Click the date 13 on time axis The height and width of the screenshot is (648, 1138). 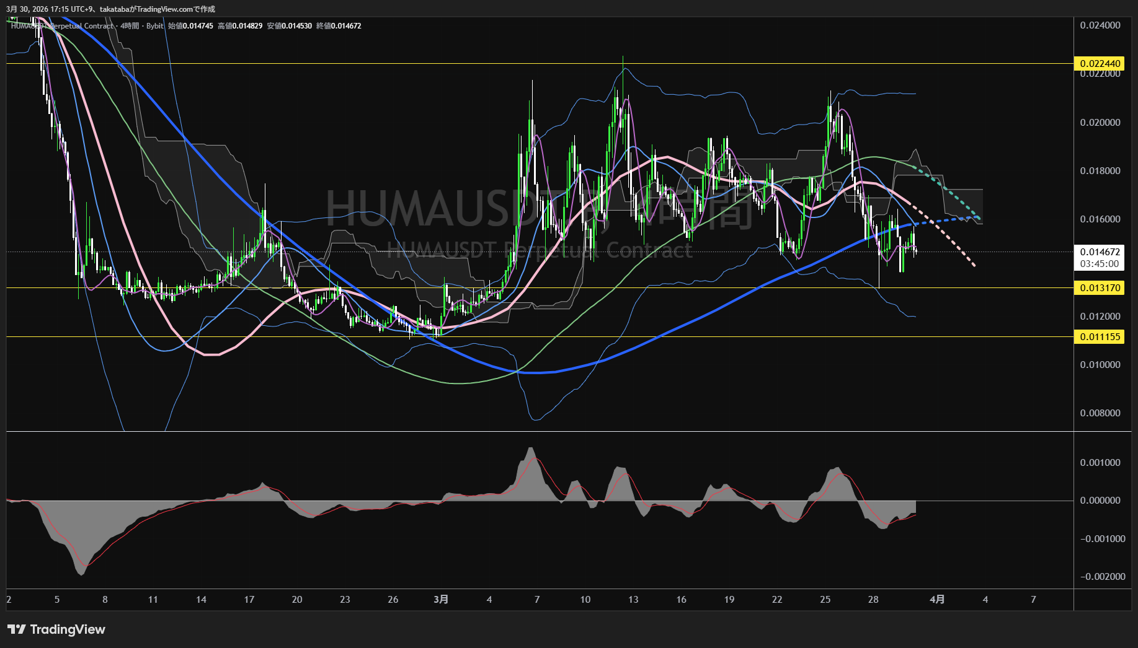click(x=633, y=600)
